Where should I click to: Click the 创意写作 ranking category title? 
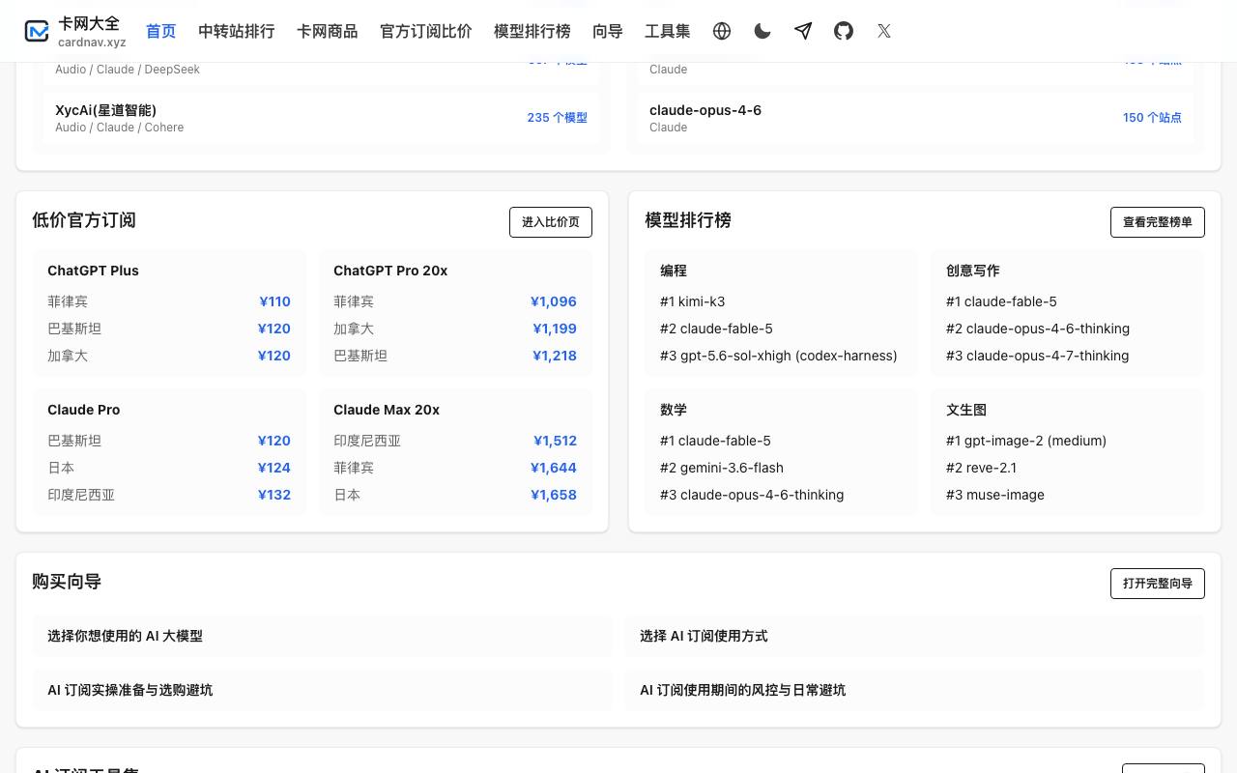coord(973,271)
